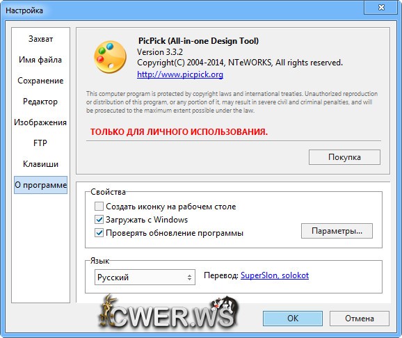Switch to the Клавиши tab

coord(40,164)
